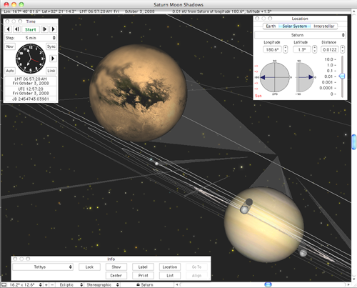Image resolution: width=357 pixels, height=288 pixels.
Task: Click the green Start button
Action: (31, 29)
